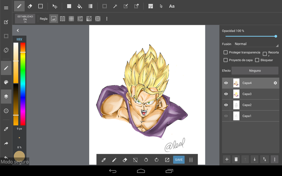The image size is (282, 176).
Task: Save the drawing with SAVE button
Action: click(179, 159)
